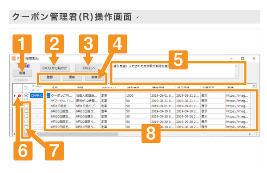Check the box for 9月1日限定 coupon row

click(26, 106)
